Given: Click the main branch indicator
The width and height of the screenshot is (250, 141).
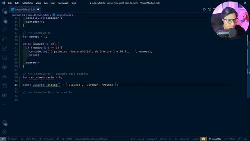Looking at the screenshot, I should pos(13,139).
